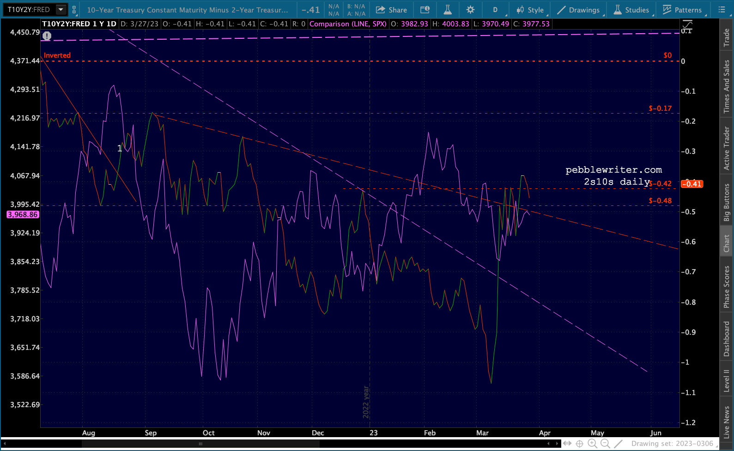Click the -.41 last price box

coord(310,10)
